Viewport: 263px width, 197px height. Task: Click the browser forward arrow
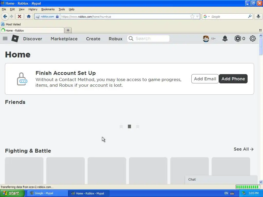point(11,16)
